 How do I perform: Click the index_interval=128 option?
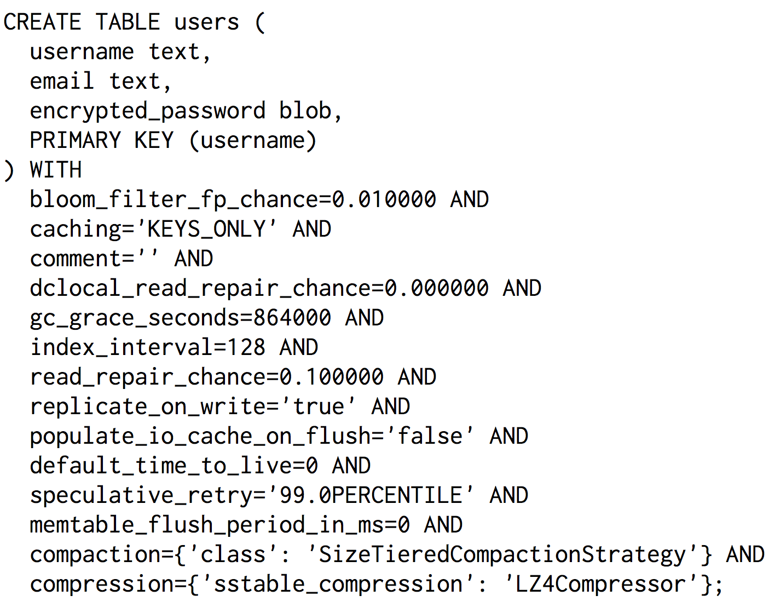click(x=148, y=347)
